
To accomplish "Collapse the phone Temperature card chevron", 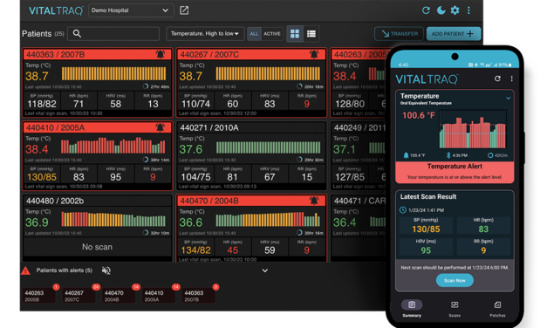I will (509, 99).
